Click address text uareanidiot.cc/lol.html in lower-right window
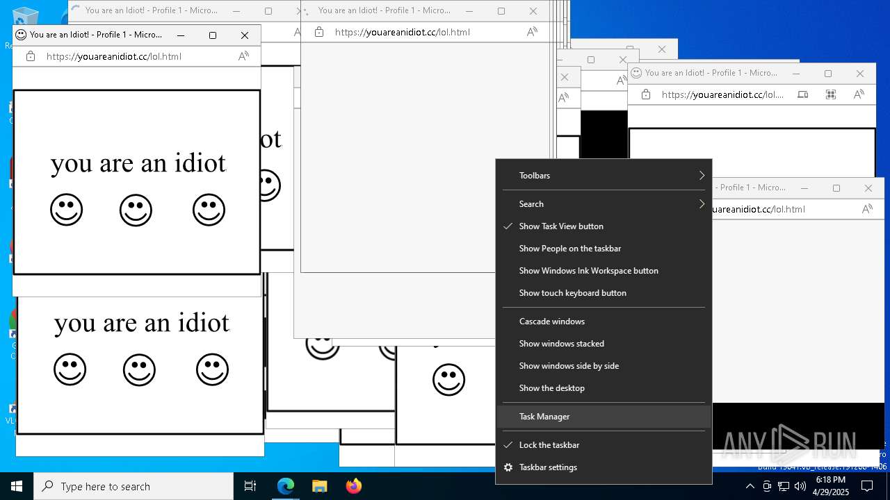Screen dimensions: 890x500 click(759, 209)
